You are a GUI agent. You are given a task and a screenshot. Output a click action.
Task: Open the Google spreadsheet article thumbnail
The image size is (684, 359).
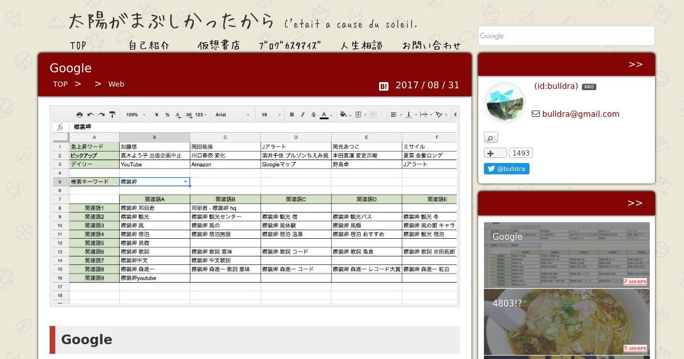[x=567, y=255]
